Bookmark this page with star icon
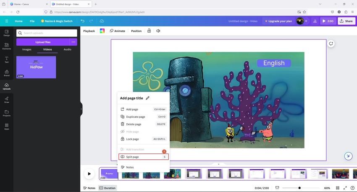Screen dimensions: 357x192 [304, 12]
